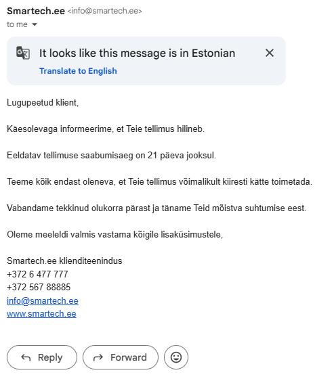Click the sender address in the header
334x383 pixels.
coord(104,11)
